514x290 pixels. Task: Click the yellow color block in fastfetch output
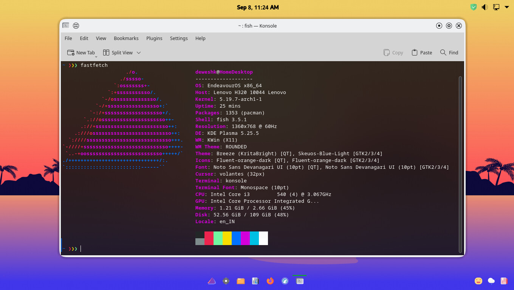click(x=227, y=238)
